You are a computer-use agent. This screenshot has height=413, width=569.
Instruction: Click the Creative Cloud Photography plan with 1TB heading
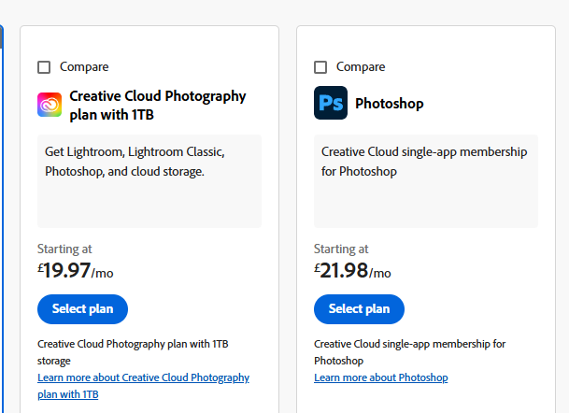(x=158, y=106)
